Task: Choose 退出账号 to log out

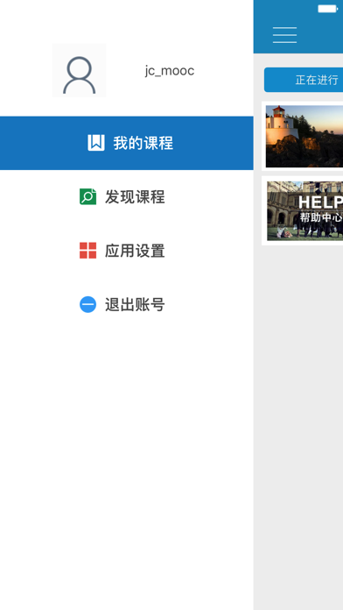Action: [127, 305]
